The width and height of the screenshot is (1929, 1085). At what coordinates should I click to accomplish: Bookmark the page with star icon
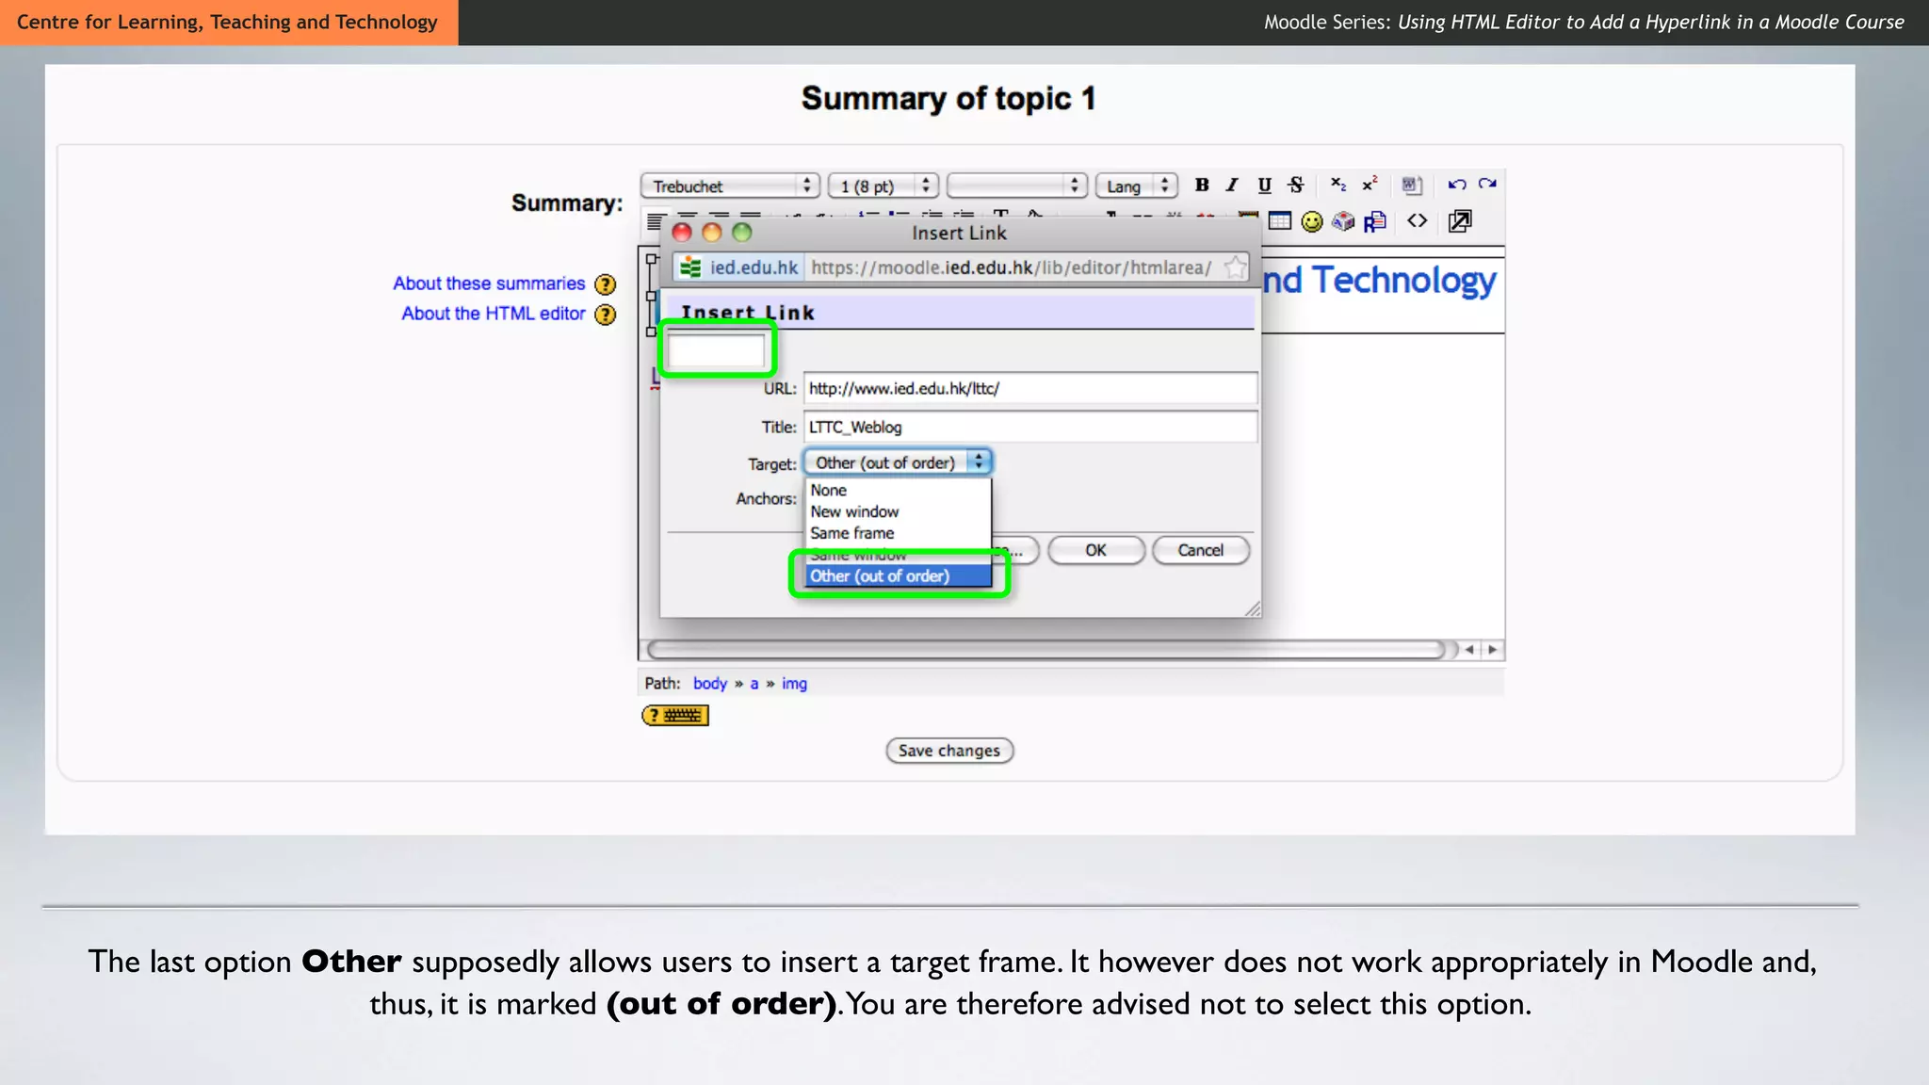(x=1234, y=267)
